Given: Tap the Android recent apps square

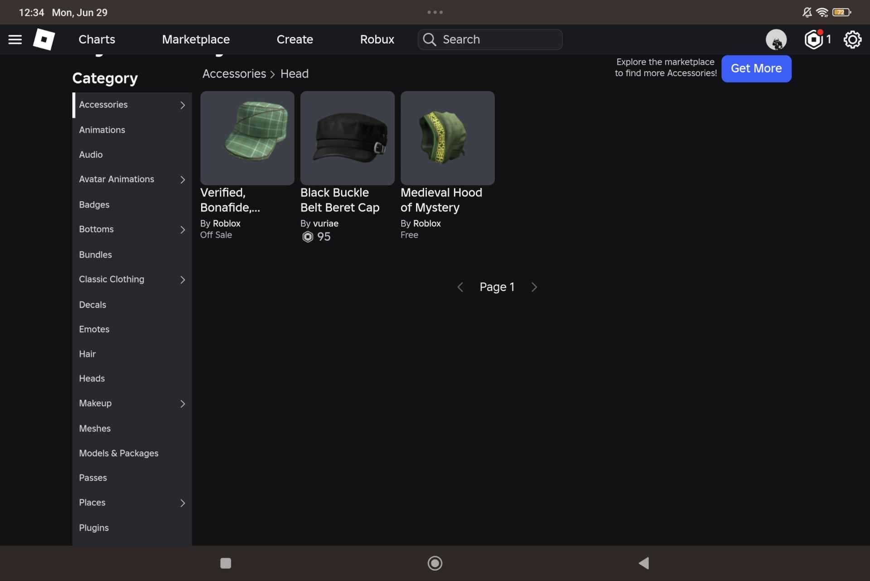Looking at the screenshot, I should (x=226, y=563).
